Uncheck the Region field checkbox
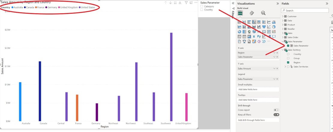Screen dimensions: 333x132 click(288, 63)
